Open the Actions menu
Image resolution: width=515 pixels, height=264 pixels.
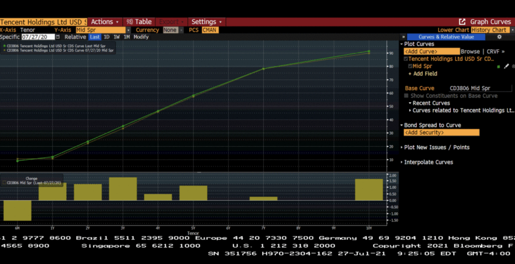pos(104,22)
